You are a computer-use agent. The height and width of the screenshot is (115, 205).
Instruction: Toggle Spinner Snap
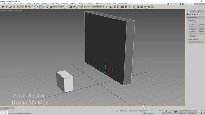tap(86, 7)
